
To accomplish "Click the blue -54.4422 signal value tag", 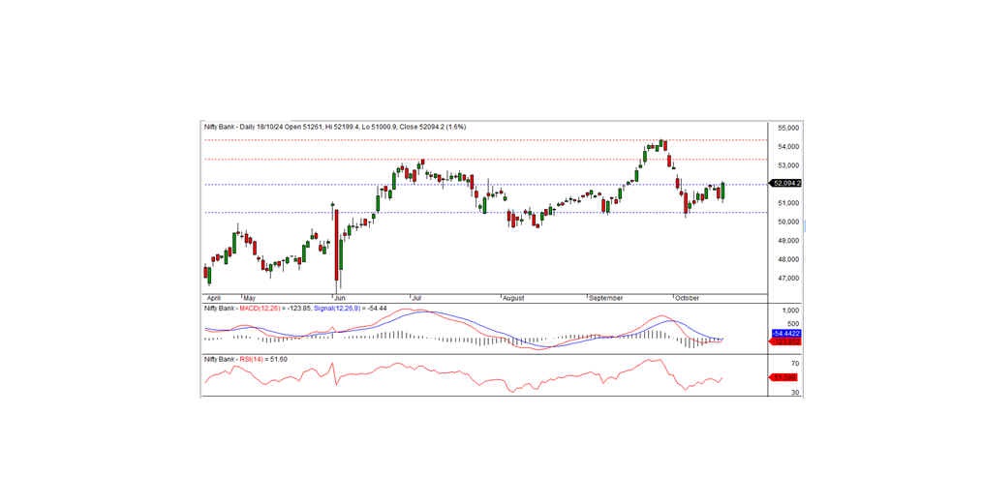I will tap(786, 334).
